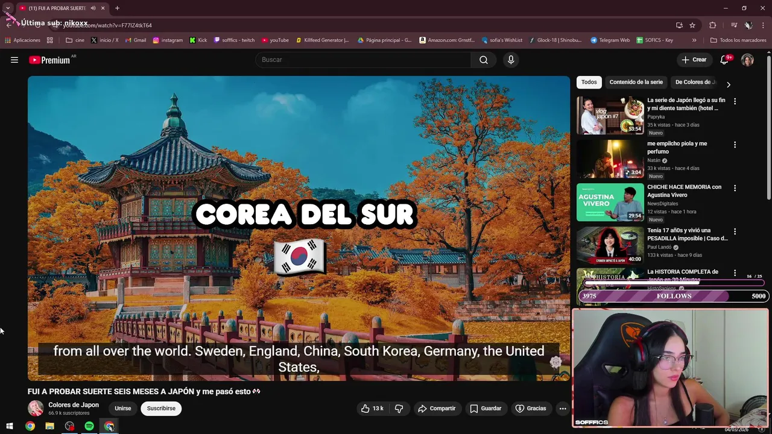Open options for Tenía 17 años video

pos(735,231)
